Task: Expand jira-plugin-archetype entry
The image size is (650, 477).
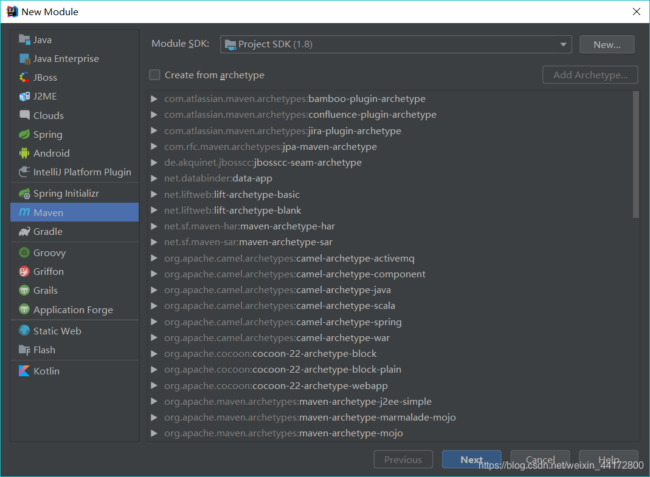Action: (154, 130)
